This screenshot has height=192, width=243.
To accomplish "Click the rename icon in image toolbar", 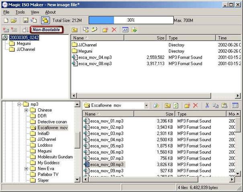I will (x=125, y=30).
